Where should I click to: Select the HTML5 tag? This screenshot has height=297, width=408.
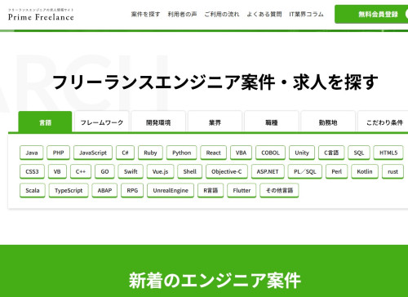388,153
